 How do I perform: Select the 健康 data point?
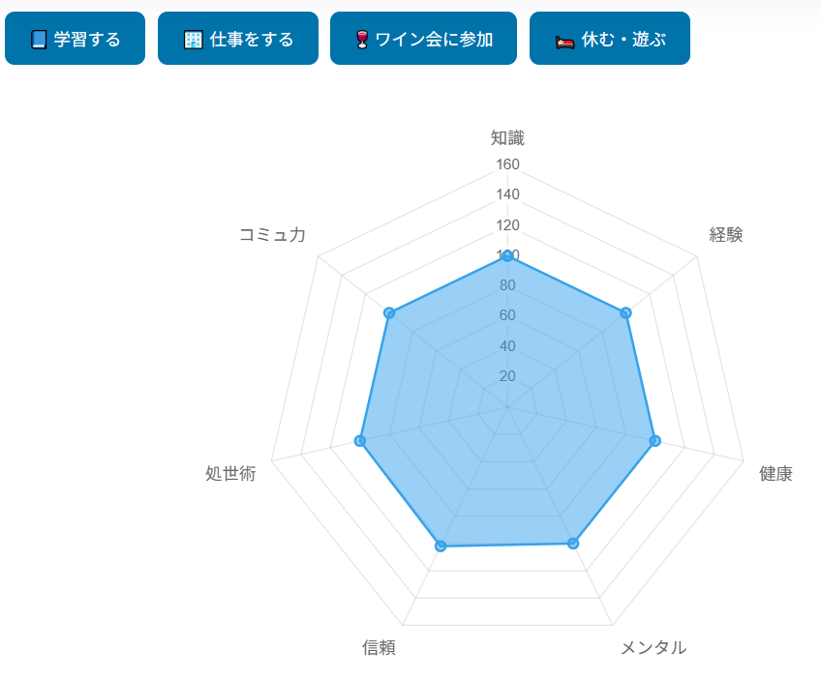654,440
